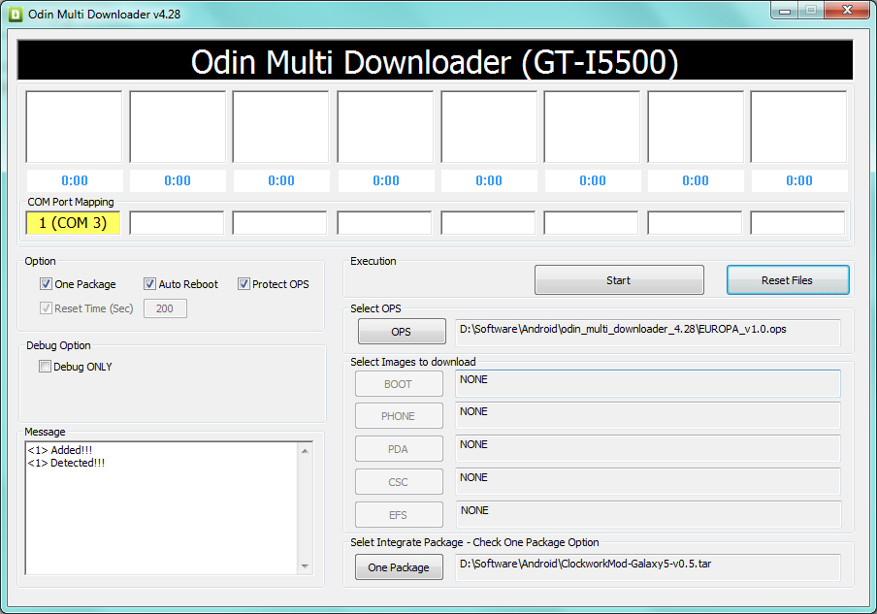This screenshot has height=614, width=877.
Task: Click the OPS path field with EUROPA_v1.0.ops
Action: pyautogui.click(x=648, y=333)
